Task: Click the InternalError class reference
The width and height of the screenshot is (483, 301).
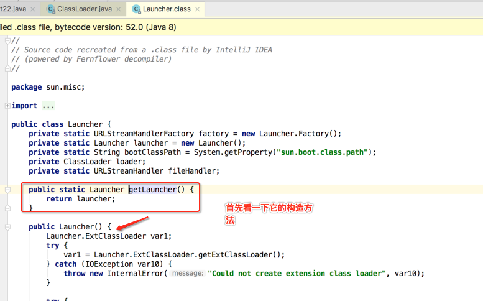Action: (x=136, y=273)
